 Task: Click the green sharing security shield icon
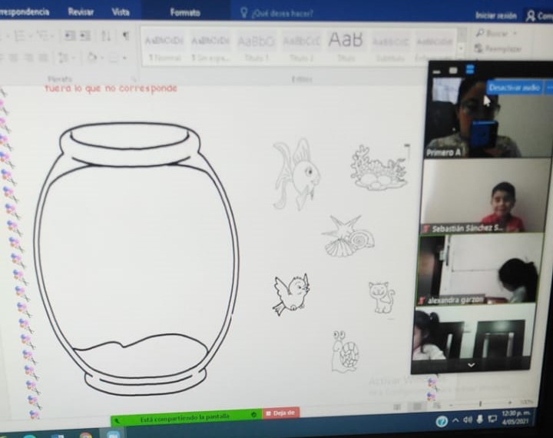[253, 415]
